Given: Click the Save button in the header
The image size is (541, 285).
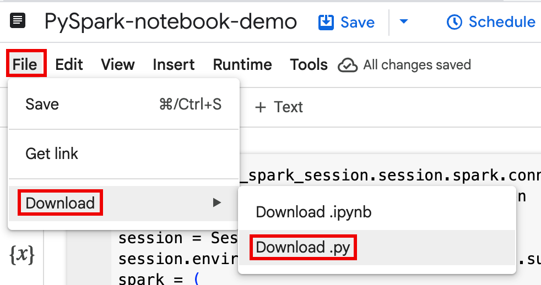Looking at the screenshot, I should (347, 22).
